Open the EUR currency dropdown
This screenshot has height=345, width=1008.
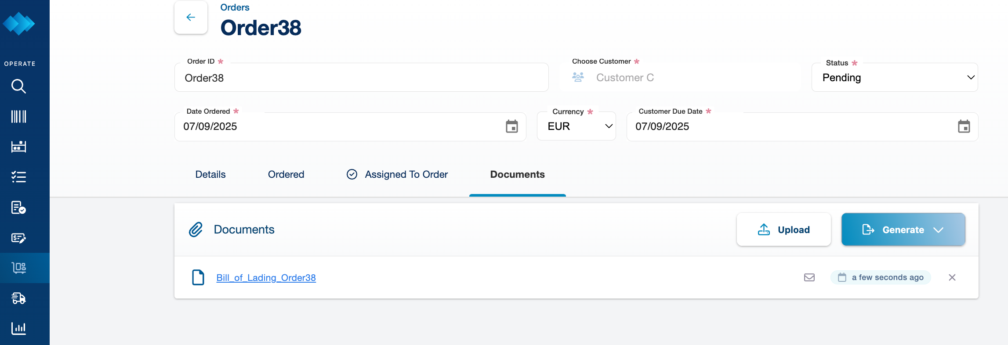576,126
